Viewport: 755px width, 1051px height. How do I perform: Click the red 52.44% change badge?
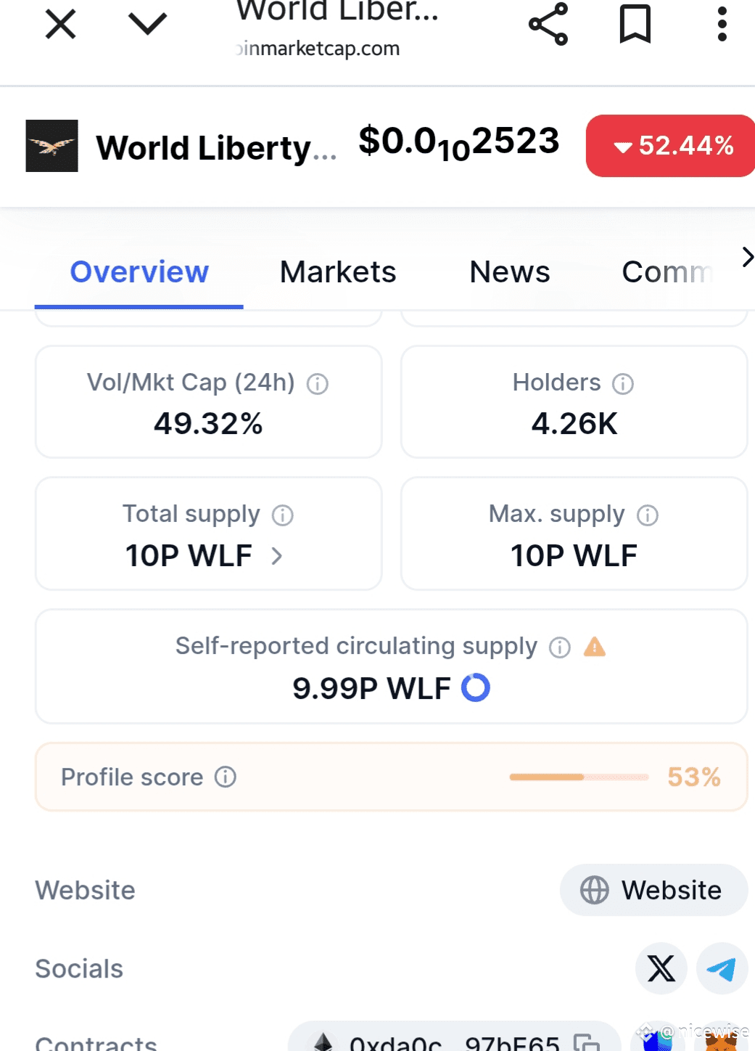[x=671, y=145]
